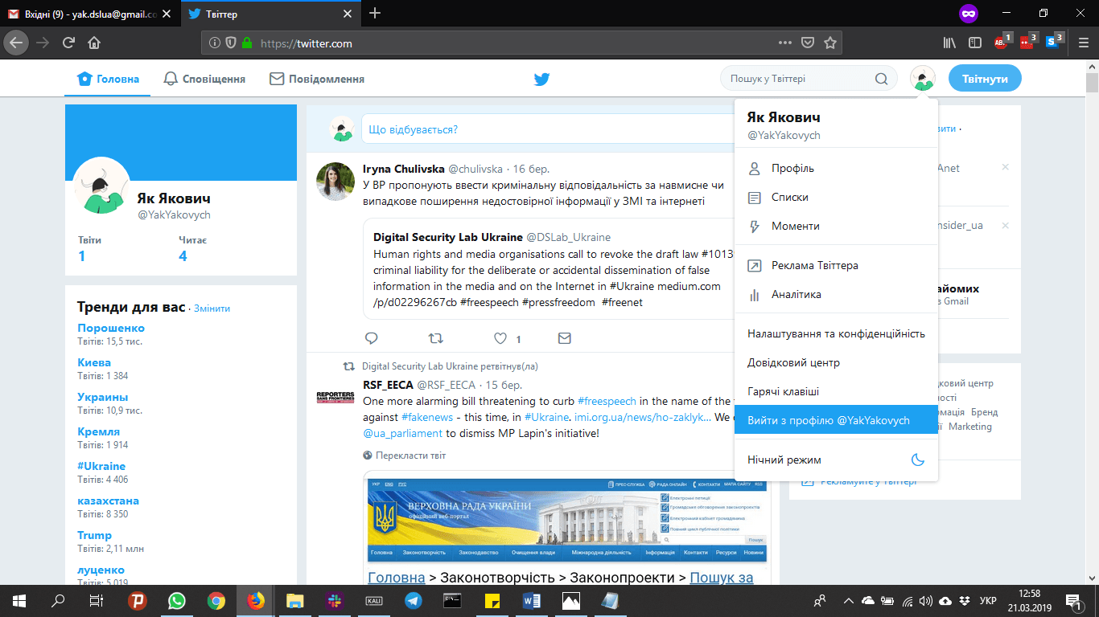Send Iryna Chulivska's tweet via direct message

point(565,338)
